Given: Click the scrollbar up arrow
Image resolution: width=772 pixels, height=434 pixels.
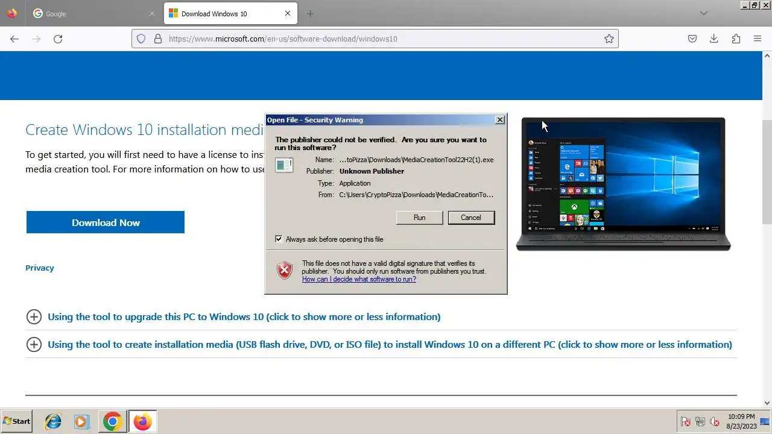Looking at the screenshot, I should (767, 55).
